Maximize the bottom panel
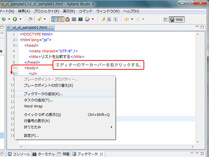Image resolution: width=209 pixels, height=157 pixels. point(202,154)
